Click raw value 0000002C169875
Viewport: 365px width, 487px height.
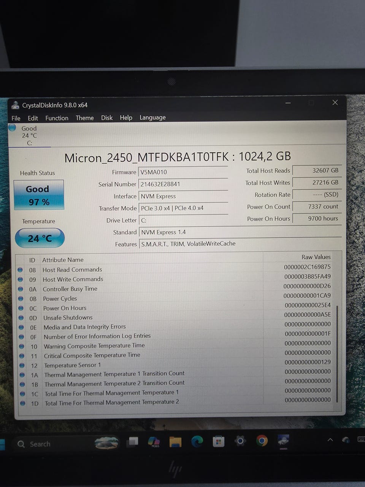307,267
